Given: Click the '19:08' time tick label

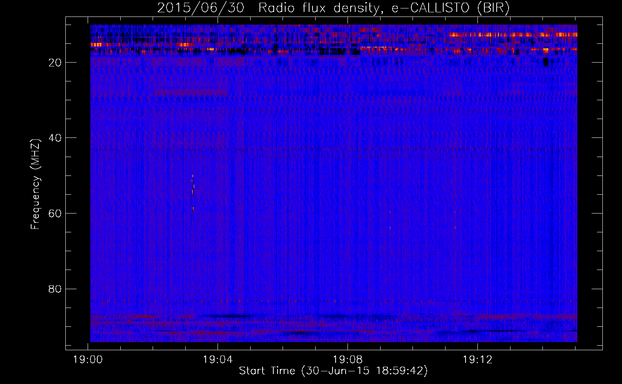Looking at the screenshot, I should tap(348, 360).
